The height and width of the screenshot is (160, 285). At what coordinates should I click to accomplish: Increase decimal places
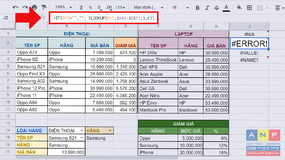tap(109, 7)
